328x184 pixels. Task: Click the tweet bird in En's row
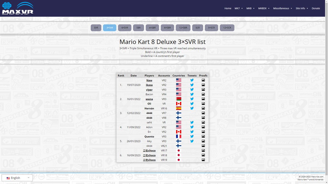[192, 132]
